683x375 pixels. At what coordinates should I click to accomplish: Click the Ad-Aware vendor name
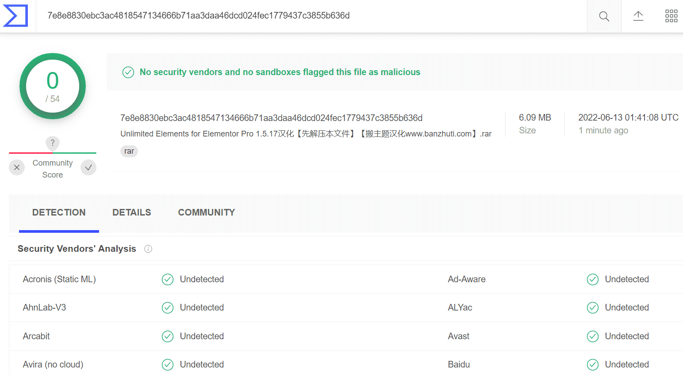(x=467, y=279)
